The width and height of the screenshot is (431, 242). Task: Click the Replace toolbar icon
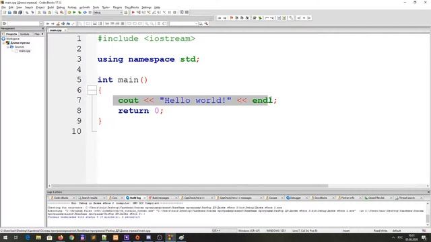point(61,12)
